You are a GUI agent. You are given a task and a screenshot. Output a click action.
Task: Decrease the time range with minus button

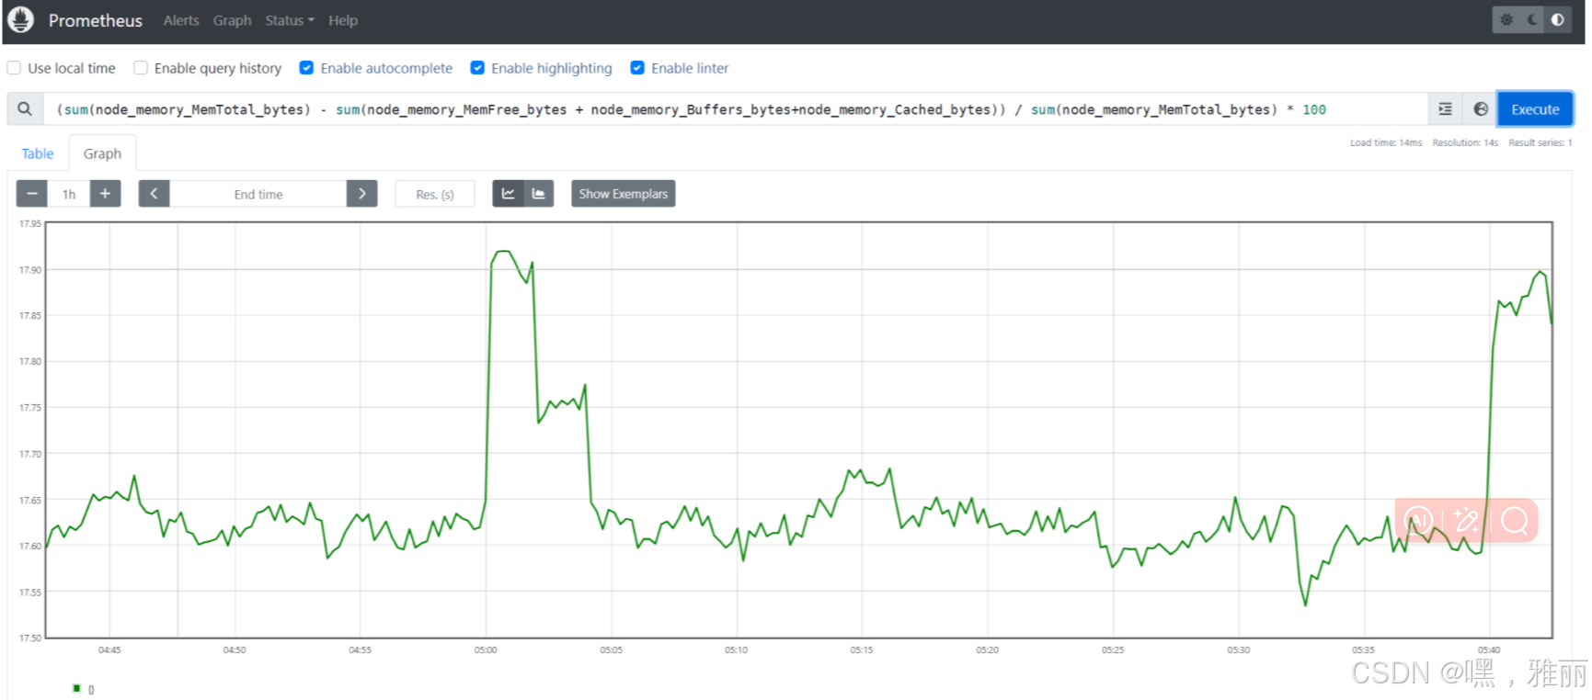pos(32,194)
